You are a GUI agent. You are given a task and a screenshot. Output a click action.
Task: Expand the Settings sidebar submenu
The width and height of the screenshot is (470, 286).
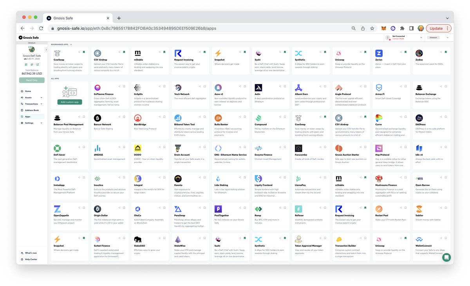[x=42, y=123]
